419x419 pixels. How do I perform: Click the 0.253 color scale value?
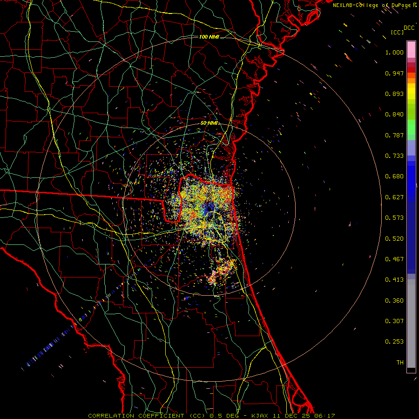click(394, 342)
